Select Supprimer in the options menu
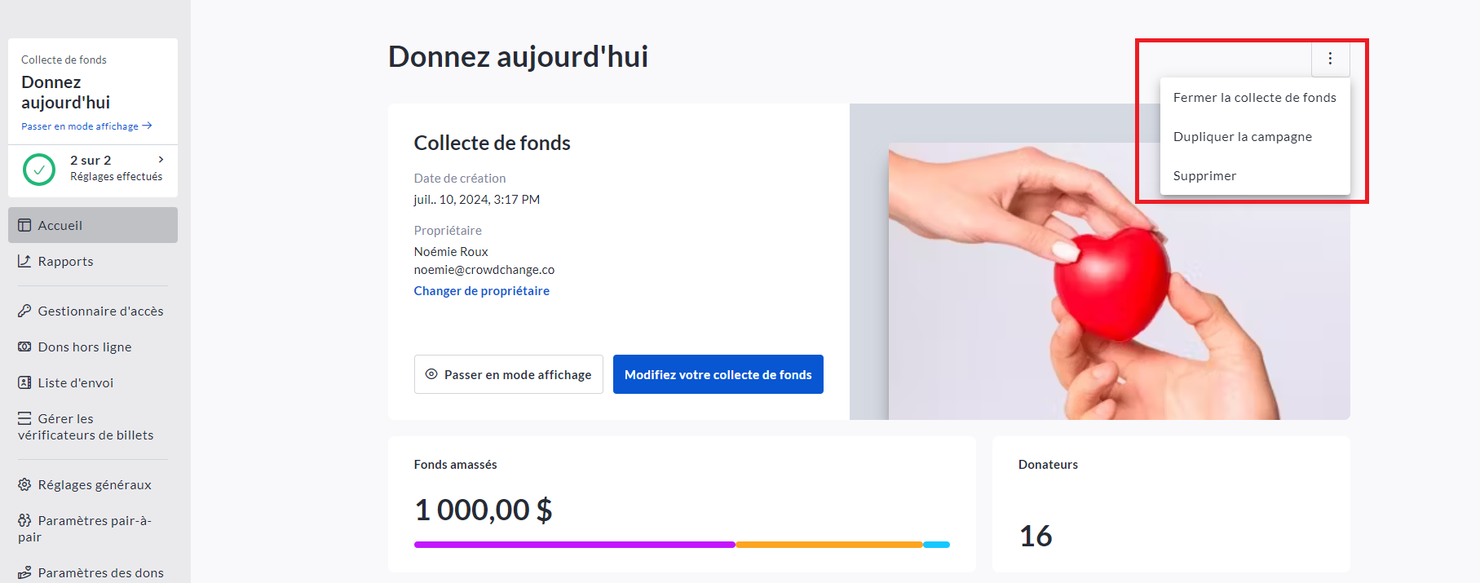 click(1204, 176)
